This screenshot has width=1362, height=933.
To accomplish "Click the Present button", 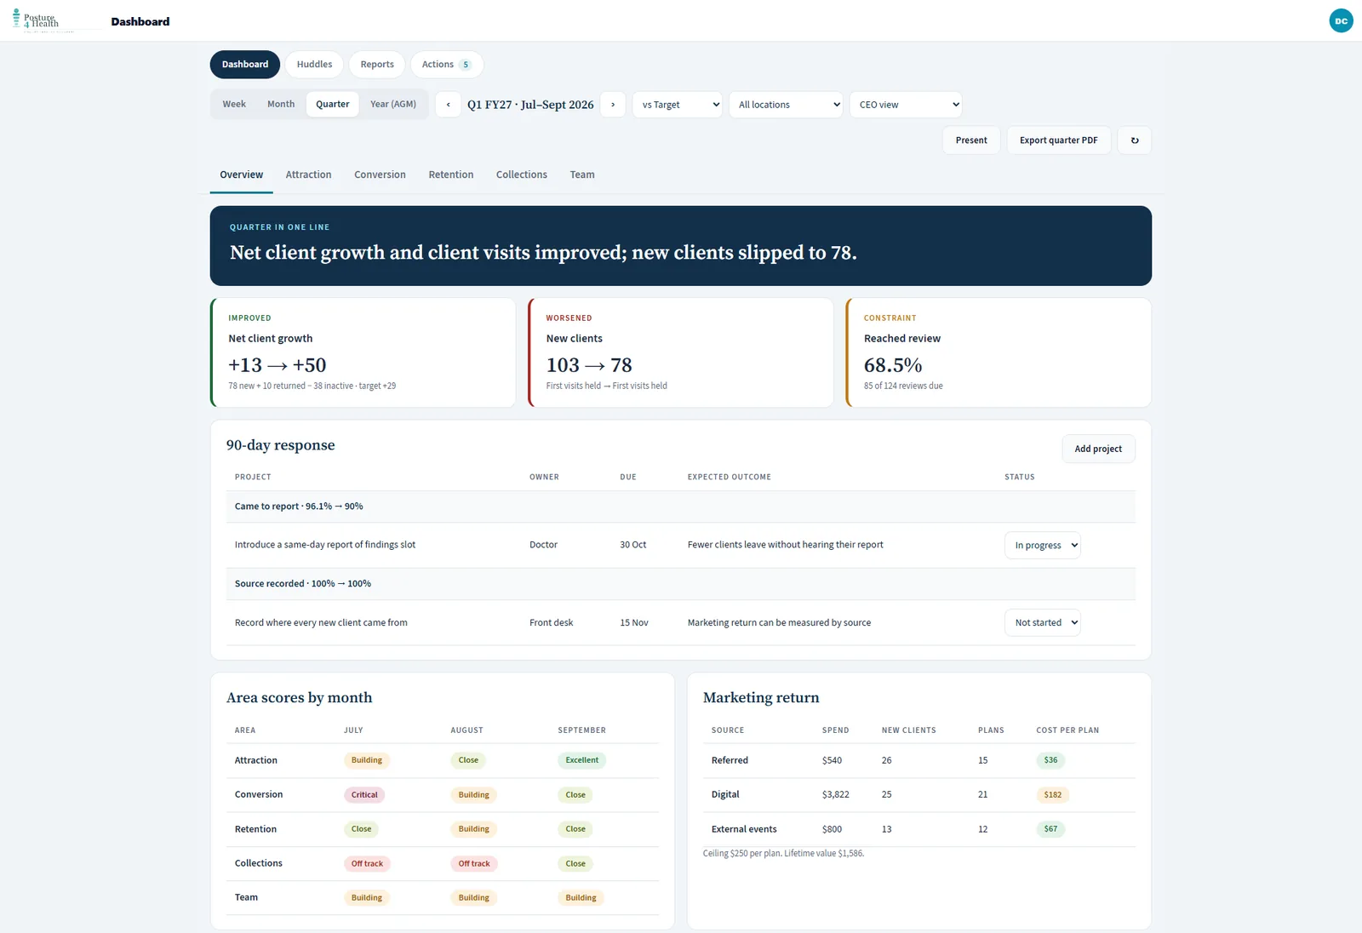I will [x=971, y=140].
